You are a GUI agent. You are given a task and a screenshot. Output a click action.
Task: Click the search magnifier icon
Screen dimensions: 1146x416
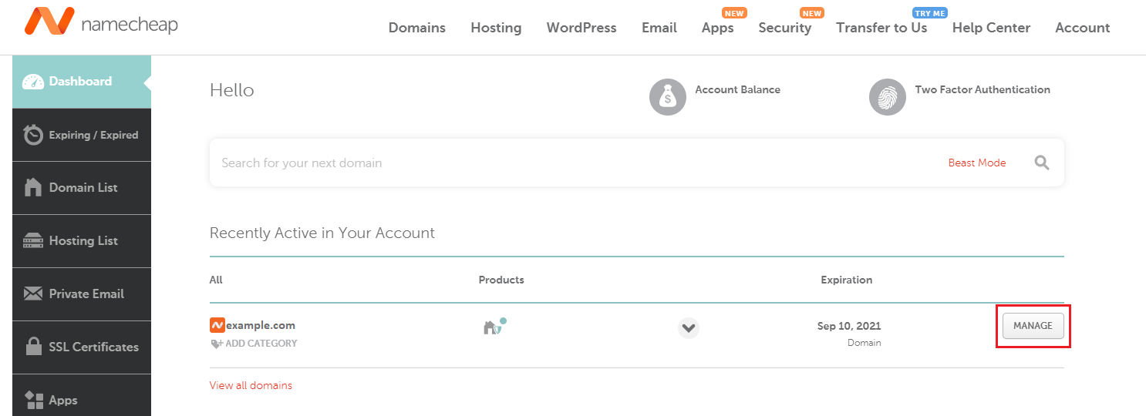pyautogui.click(x=1042, y=163)
